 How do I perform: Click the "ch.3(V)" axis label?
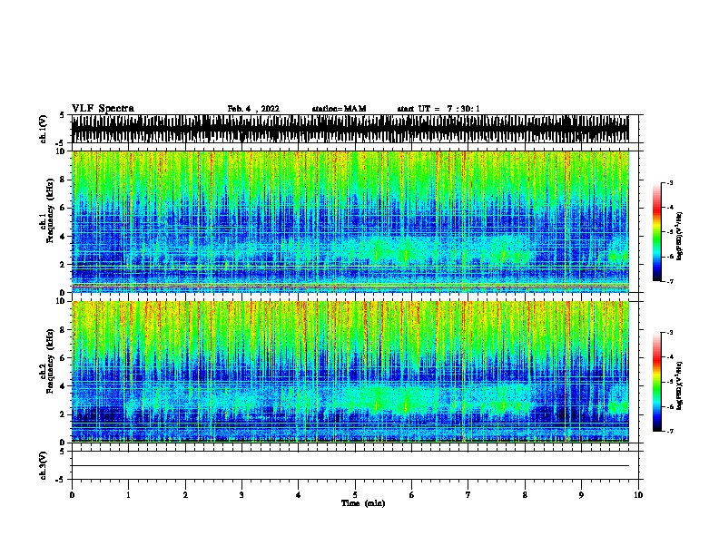(x=43, y=465)
